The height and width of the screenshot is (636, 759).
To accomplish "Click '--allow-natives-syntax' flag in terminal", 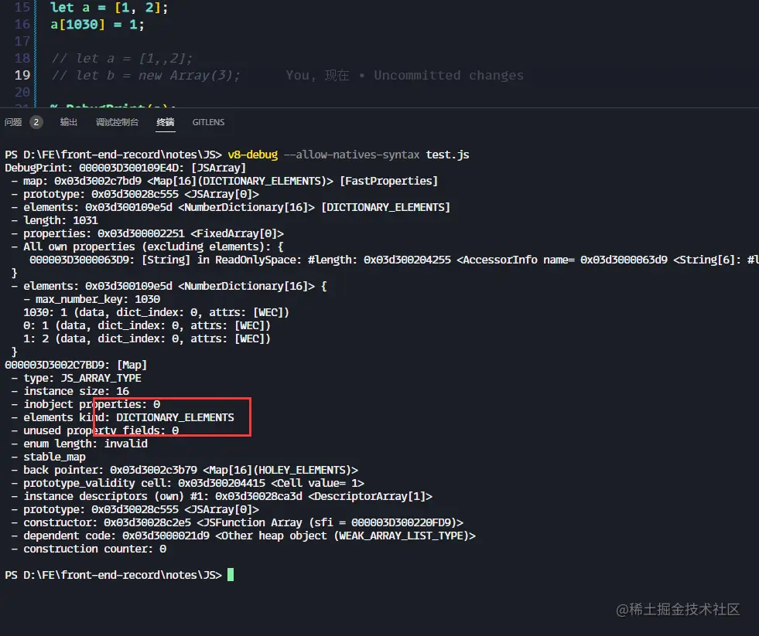I will coord(351,155).
